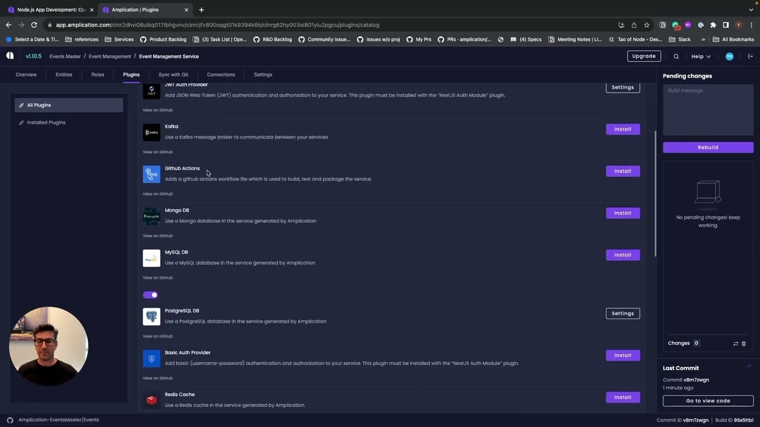Expand the bookmarks overflow chevron
Viewport: 760px width, 427px height.
tap(704, 39)
